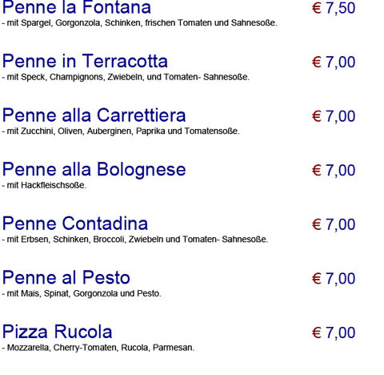Image resolution: width=384 pixels, height=375 pixels.
Task: Click the Penne alla Bolognese heading
Action: tap(94, 170)
